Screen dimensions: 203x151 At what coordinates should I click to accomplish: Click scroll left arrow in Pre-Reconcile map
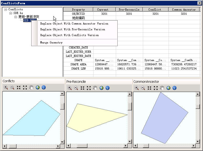pos(68,146)
